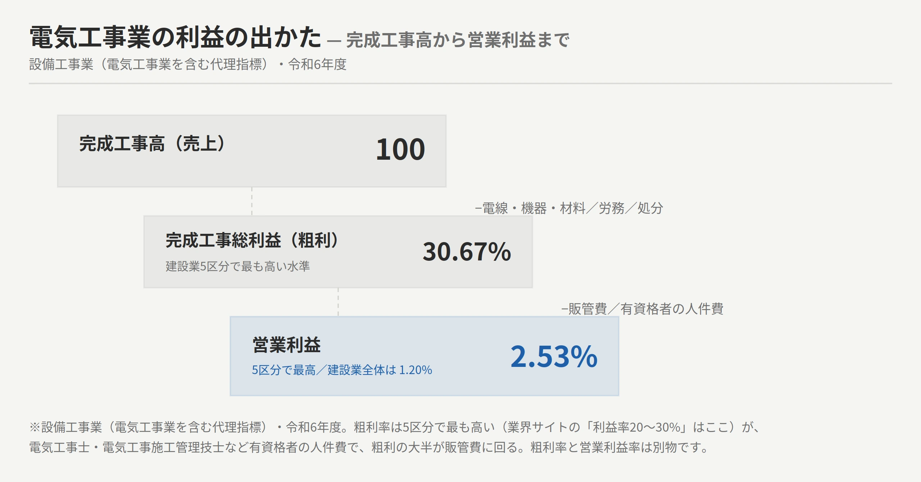Screen dimensions: 921x482
Task: Click the 販管費/有資格者の人件費 annotation
Action: pyautogui.click(x=643, y=309)
